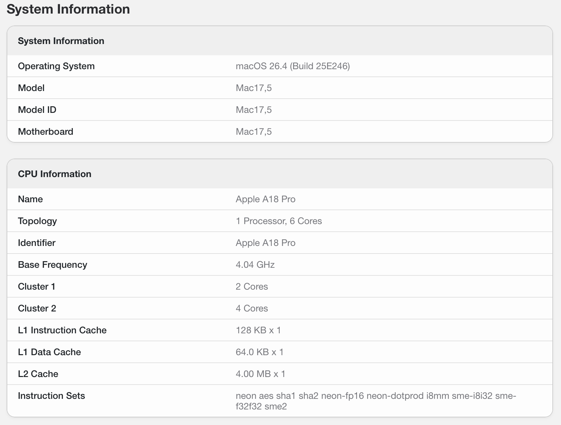
Task: Click the Apple A18 Pro Identifier value
Action: [265, 243]
